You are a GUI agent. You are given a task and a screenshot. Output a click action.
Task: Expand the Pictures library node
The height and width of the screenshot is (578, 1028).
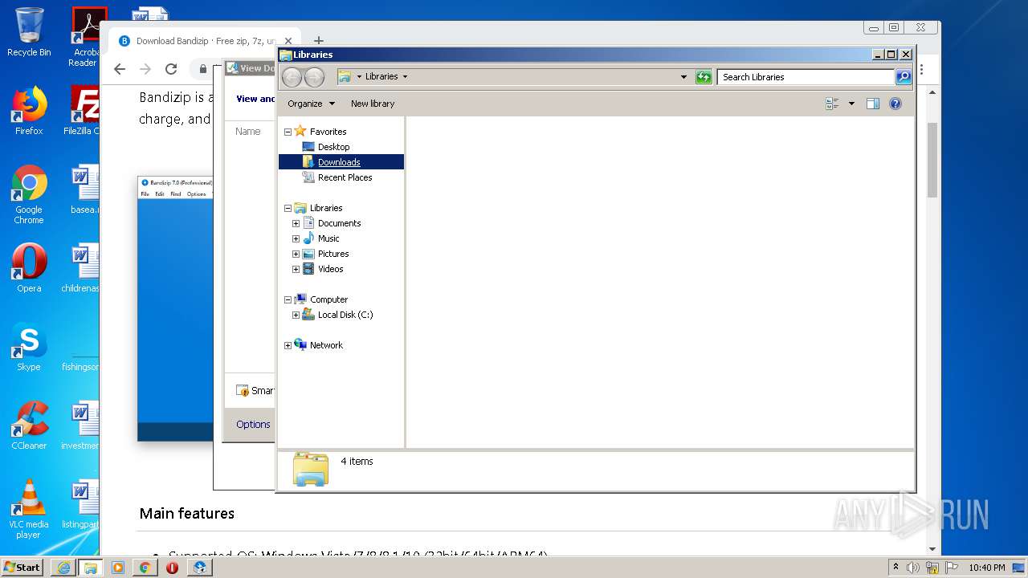pos(296,254)
